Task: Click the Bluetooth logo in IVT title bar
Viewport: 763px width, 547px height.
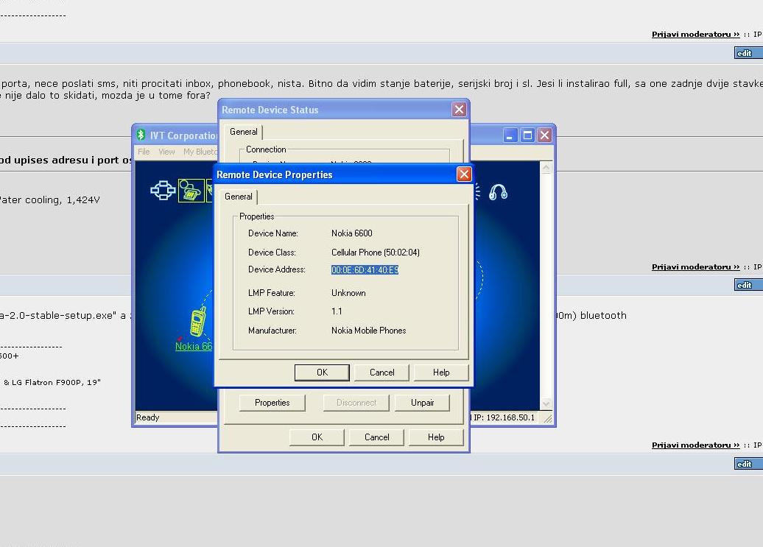Action: click(141, 135)
